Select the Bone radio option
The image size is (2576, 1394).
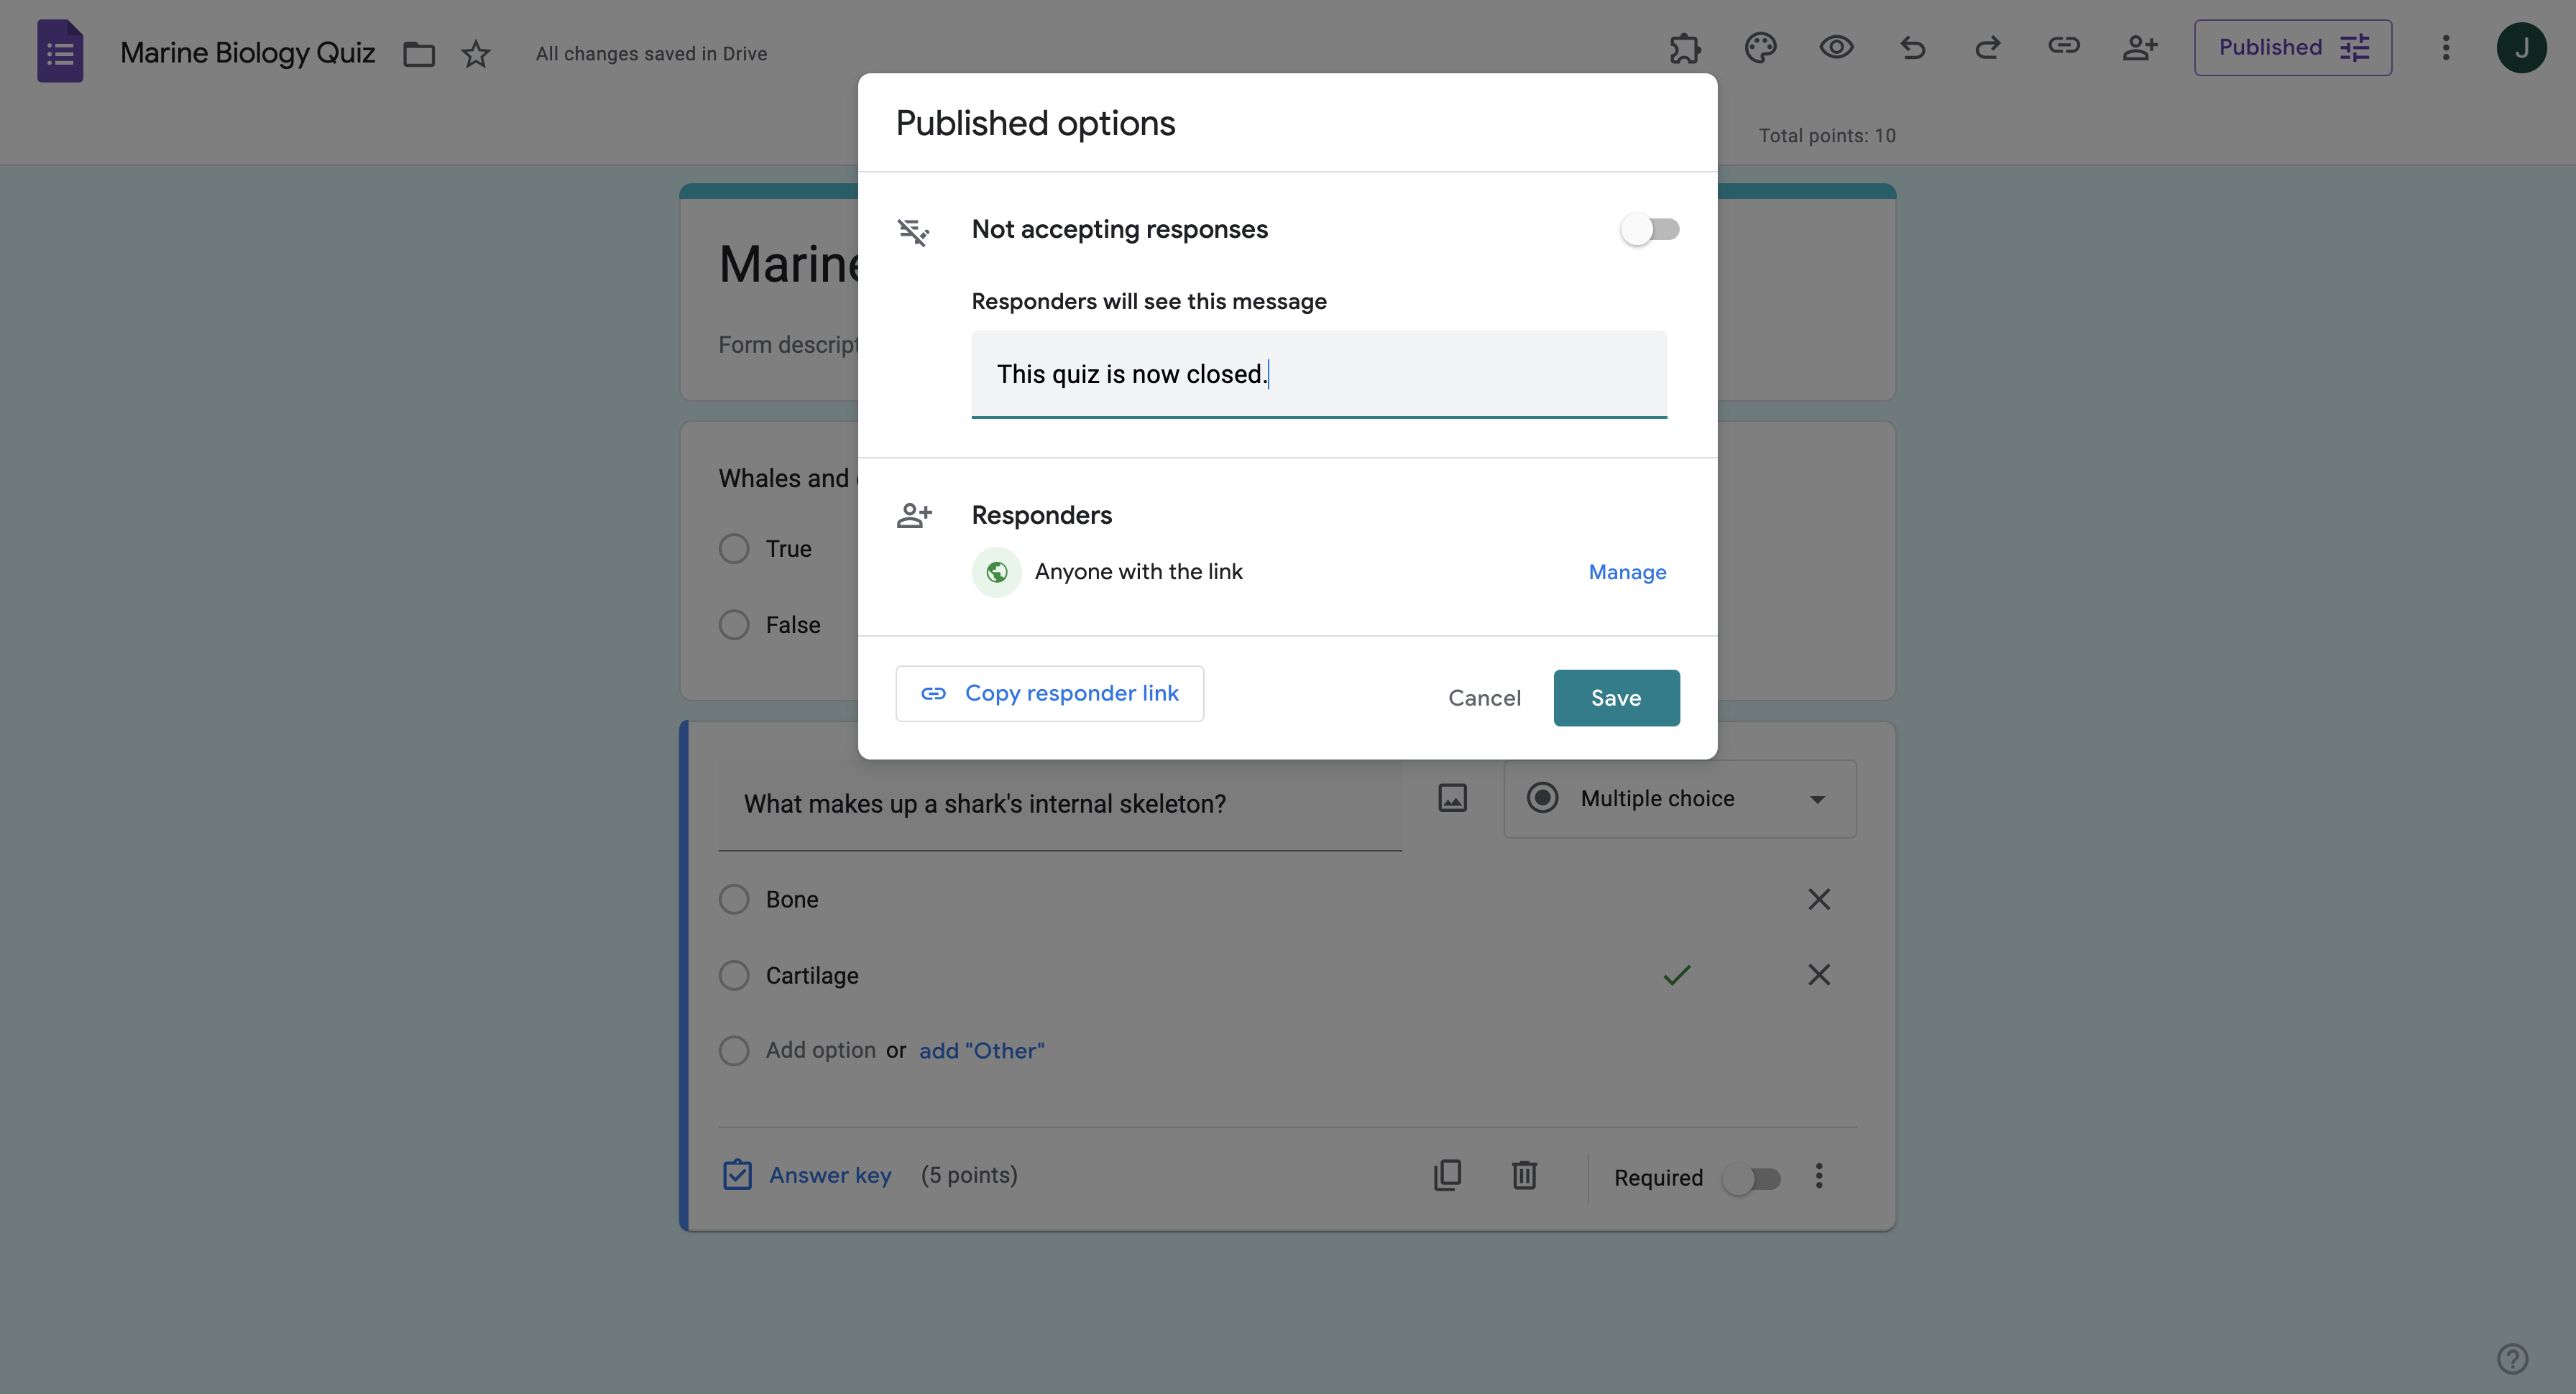point(734,899)
